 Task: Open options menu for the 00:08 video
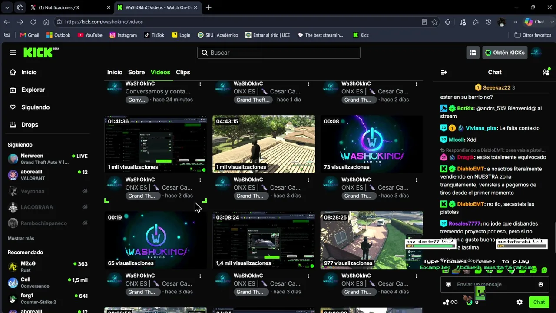tap(416, 180)
